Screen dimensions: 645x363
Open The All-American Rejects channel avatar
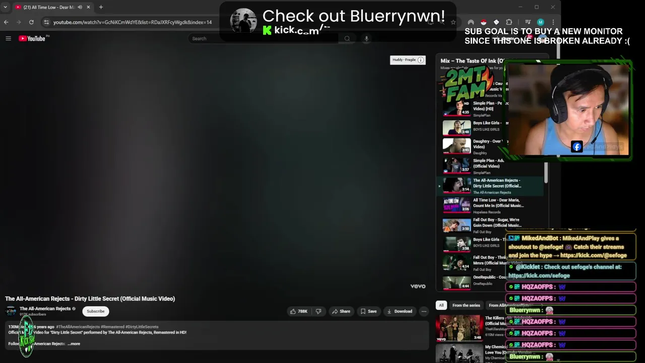click(x=11, y=311)
